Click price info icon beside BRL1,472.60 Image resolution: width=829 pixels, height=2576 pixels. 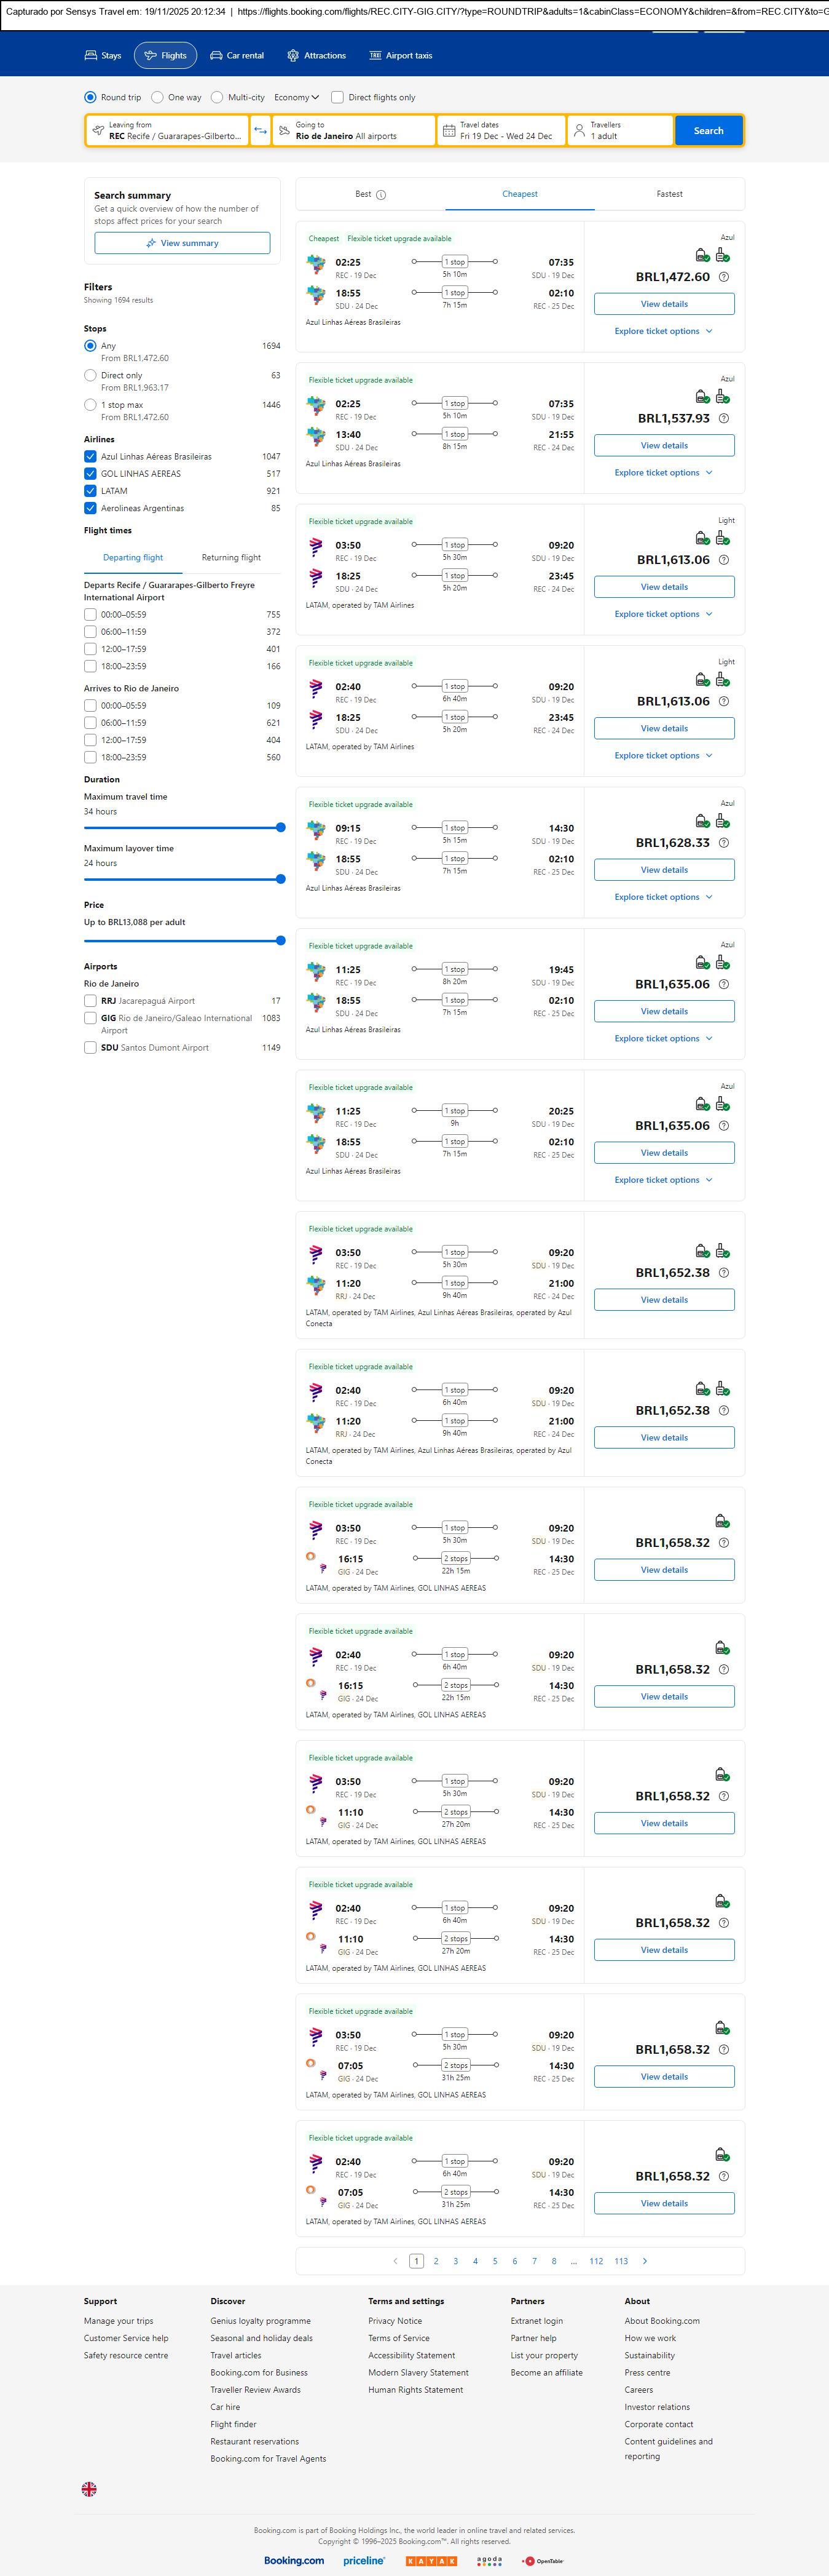point(724,277)
